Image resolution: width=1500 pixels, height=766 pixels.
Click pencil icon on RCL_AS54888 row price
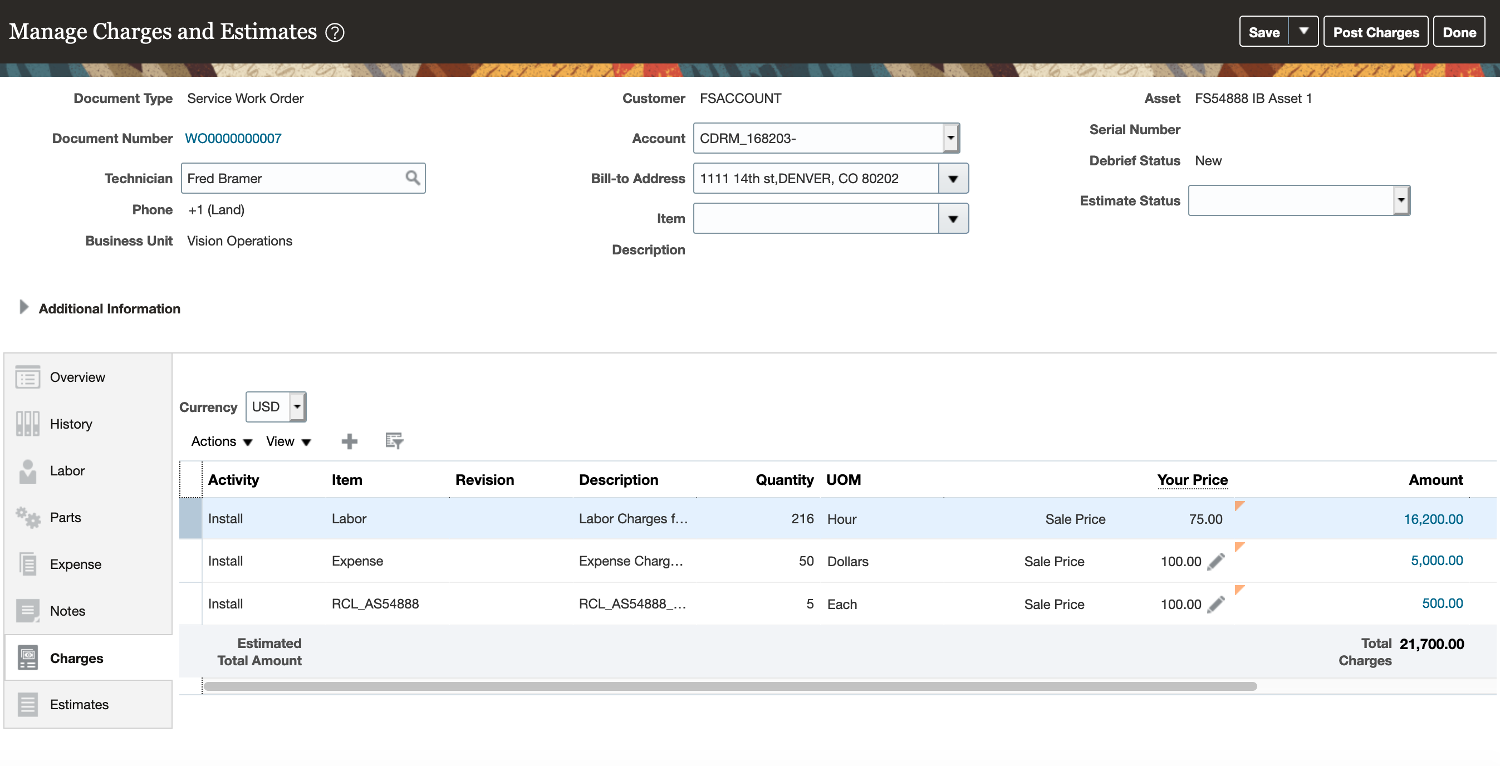(1215, 604)
